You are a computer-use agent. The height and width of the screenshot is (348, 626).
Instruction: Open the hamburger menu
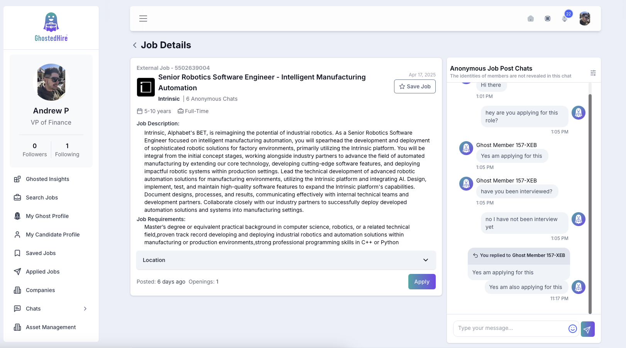tap(143, 19)
